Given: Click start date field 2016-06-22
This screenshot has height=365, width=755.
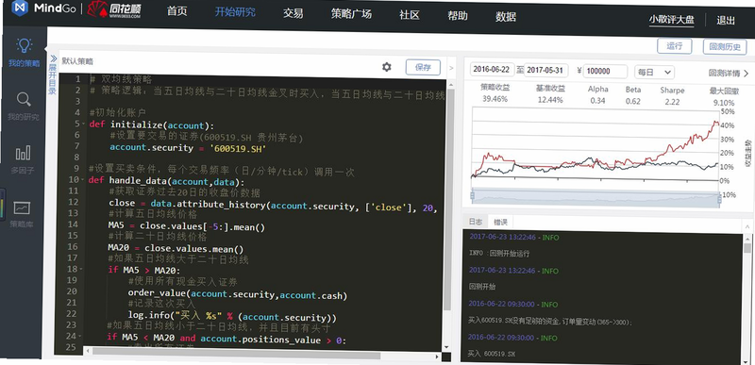Looking at the screenshot, I should click(x=492, y=70).
